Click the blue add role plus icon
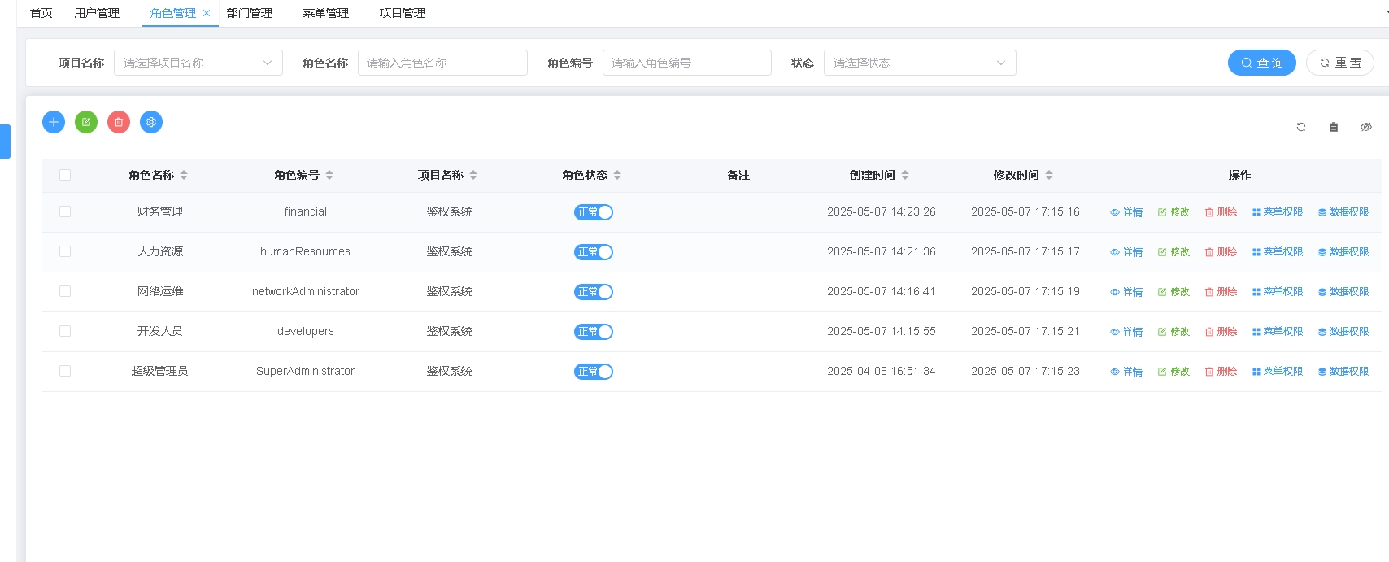The height and width of the screenshot is (562, 1389). click(x=54, y=122)
